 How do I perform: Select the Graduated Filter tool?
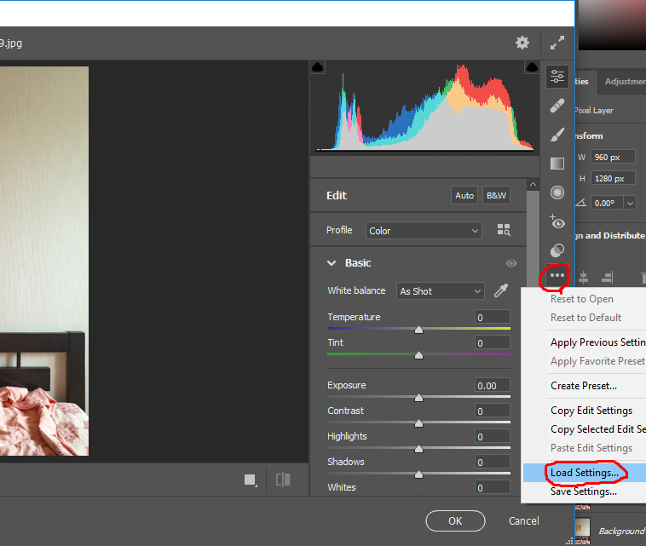click(x=557, y=164)
